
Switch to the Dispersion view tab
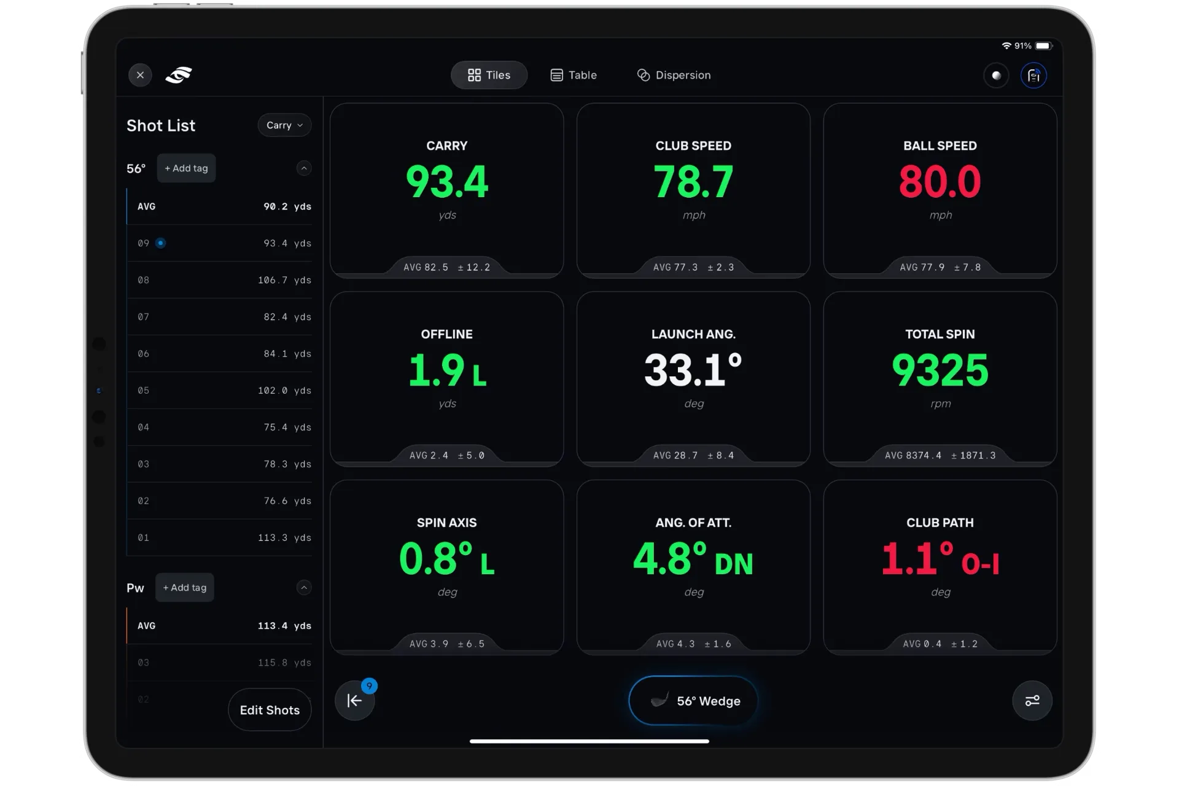point(674,75)
